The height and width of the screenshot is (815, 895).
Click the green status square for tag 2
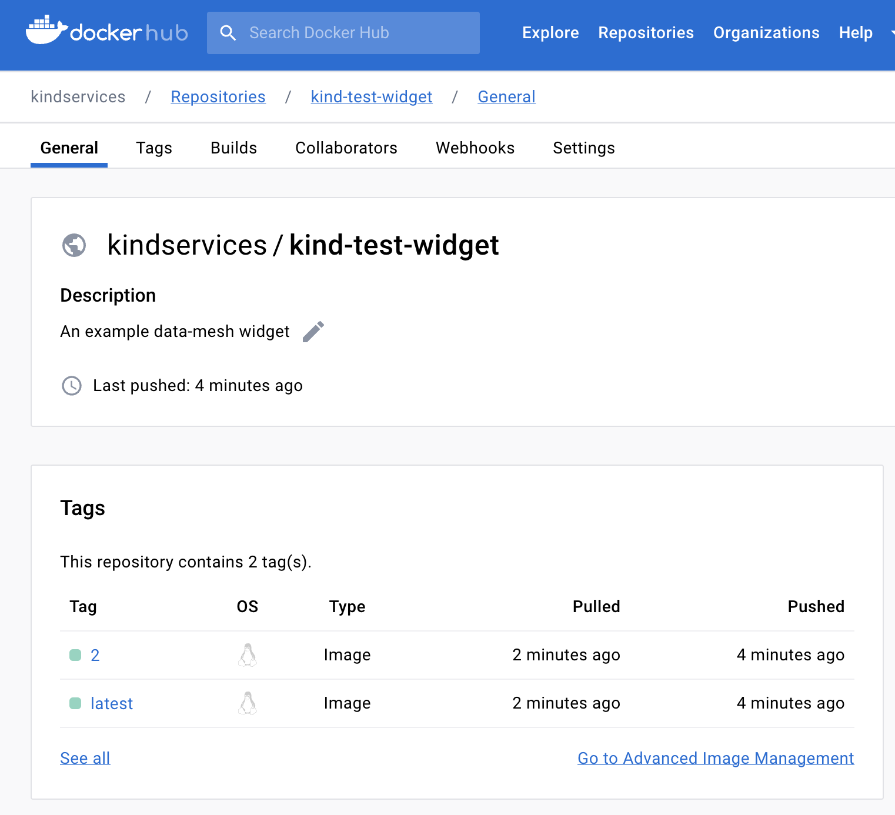click(75, 655)
